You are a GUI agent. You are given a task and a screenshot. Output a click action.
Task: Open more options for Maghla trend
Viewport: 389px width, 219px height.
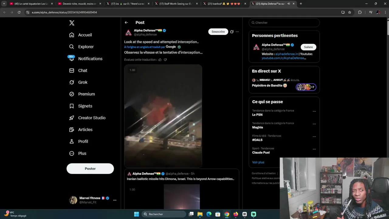coord(314,124)
